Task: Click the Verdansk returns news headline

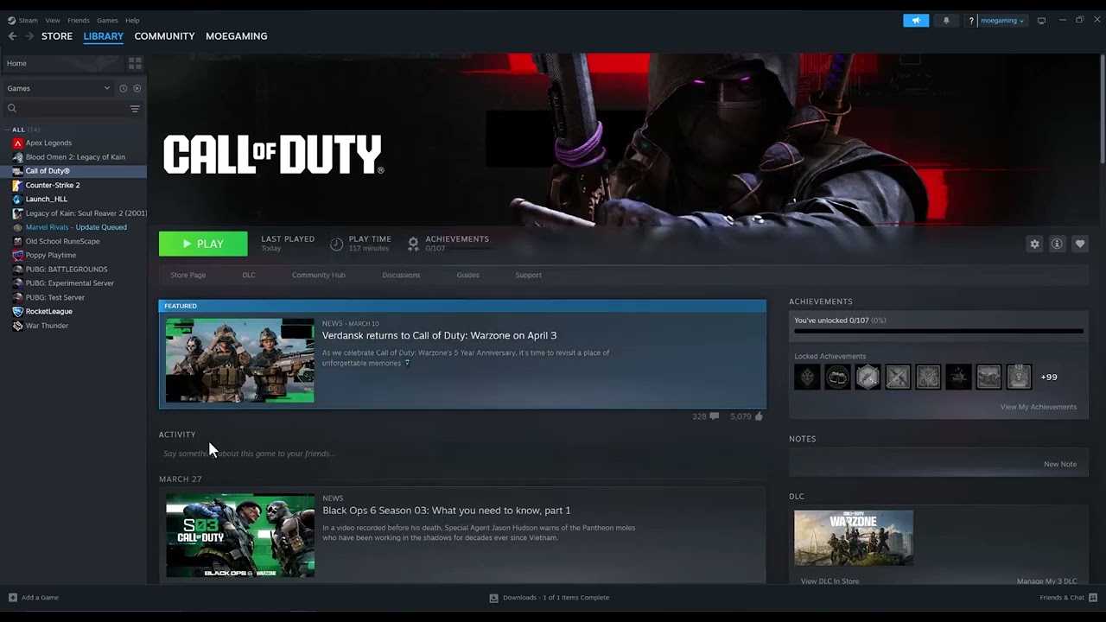Action: (x=439, y=335)
